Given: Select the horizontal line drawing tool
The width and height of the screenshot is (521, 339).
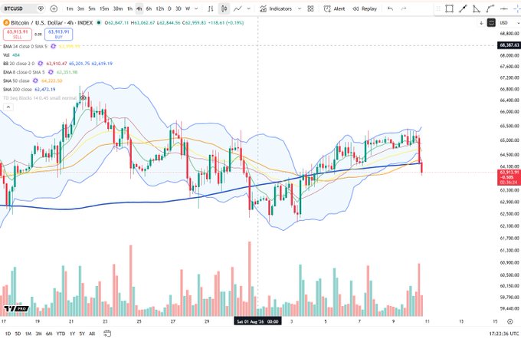Looking at the screenshot, I should pos(503,8).
